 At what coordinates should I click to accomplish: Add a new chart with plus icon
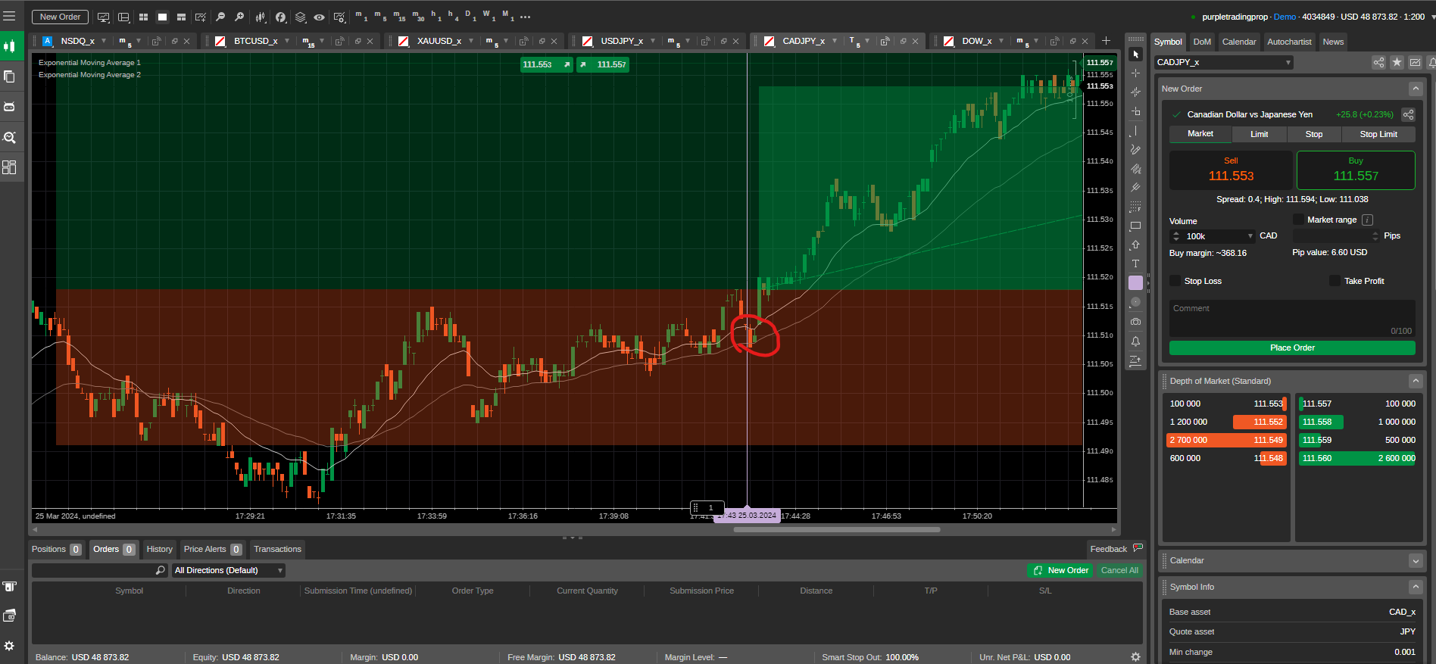point(1106,41)
